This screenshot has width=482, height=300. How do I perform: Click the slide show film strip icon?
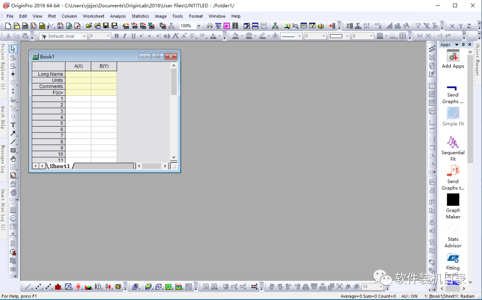(235, 26)
